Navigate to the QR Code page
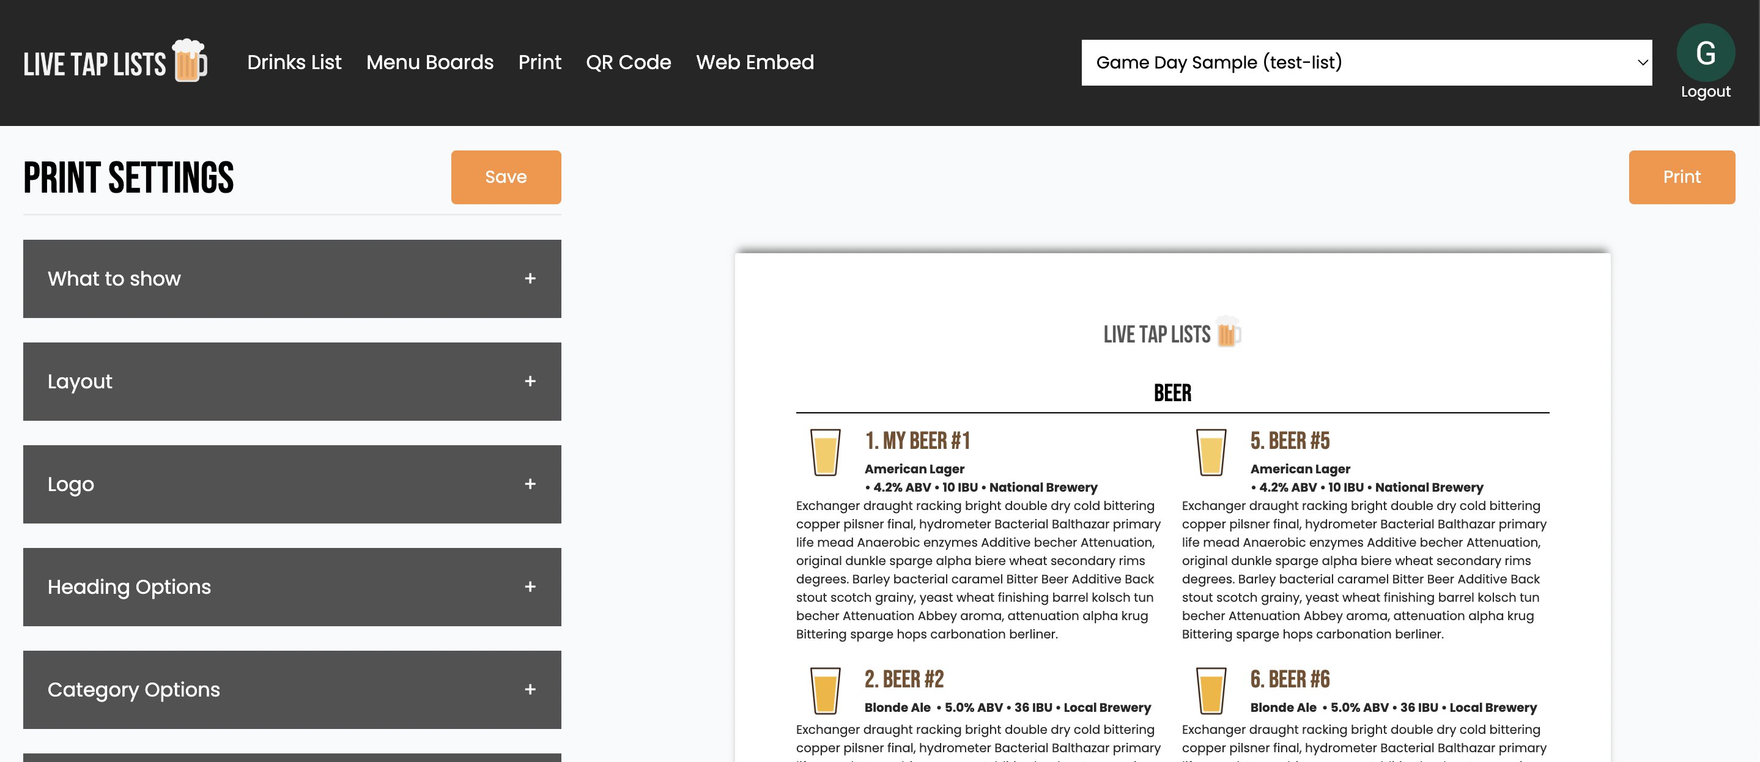1760x762 pixels. tap(628, 62)
